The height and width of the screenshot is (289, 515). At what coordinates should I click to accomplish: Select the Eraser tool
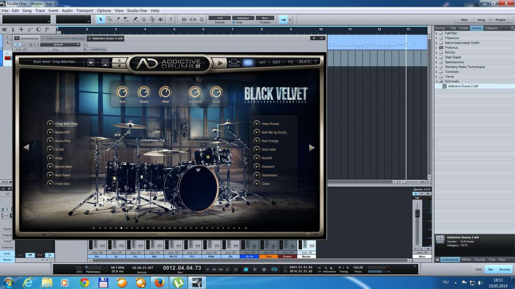tap(126, 20)
